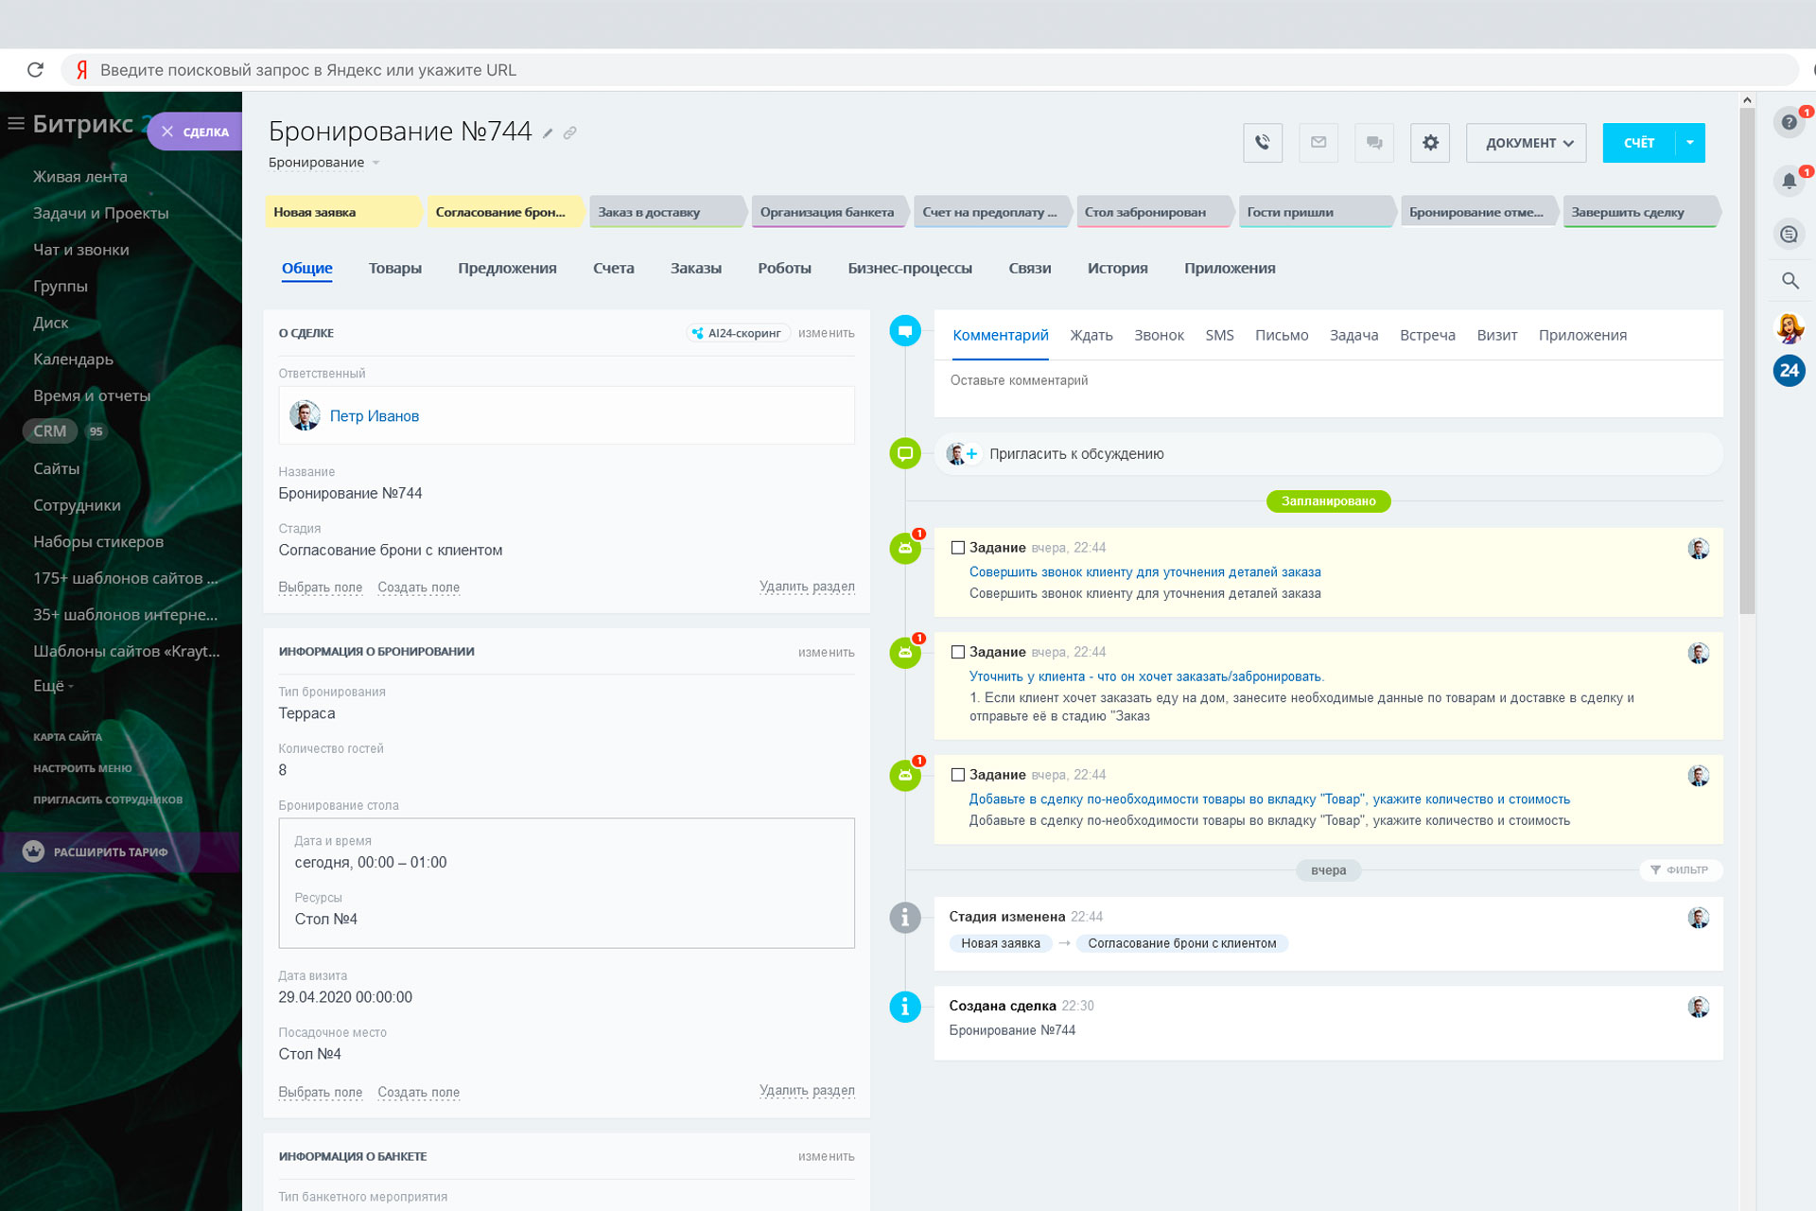This screenshot has height=1211, width=1816.
Task: Switch to the Товары tab
Action: 394,269
